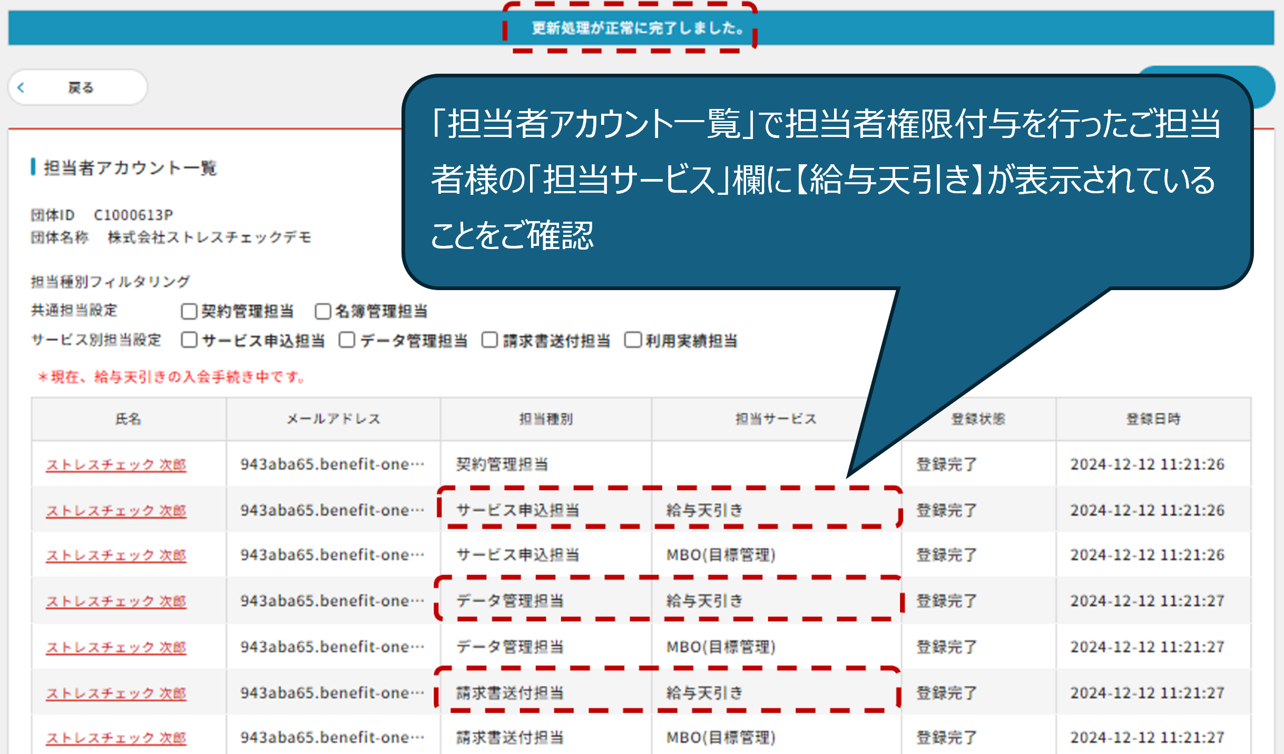Screen dimensions: 1284x754
Task: Click the 氏名 column header
Action: 129,419
